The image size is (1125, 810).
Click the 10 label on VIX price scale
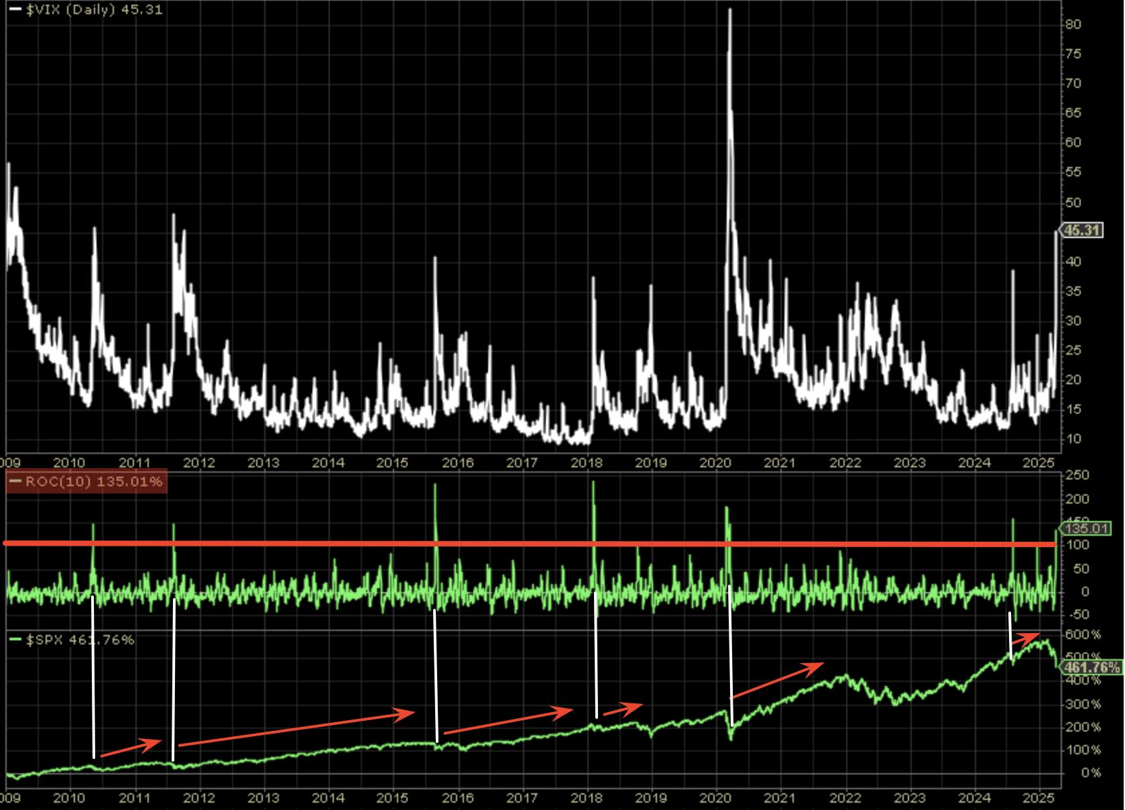1073,439
